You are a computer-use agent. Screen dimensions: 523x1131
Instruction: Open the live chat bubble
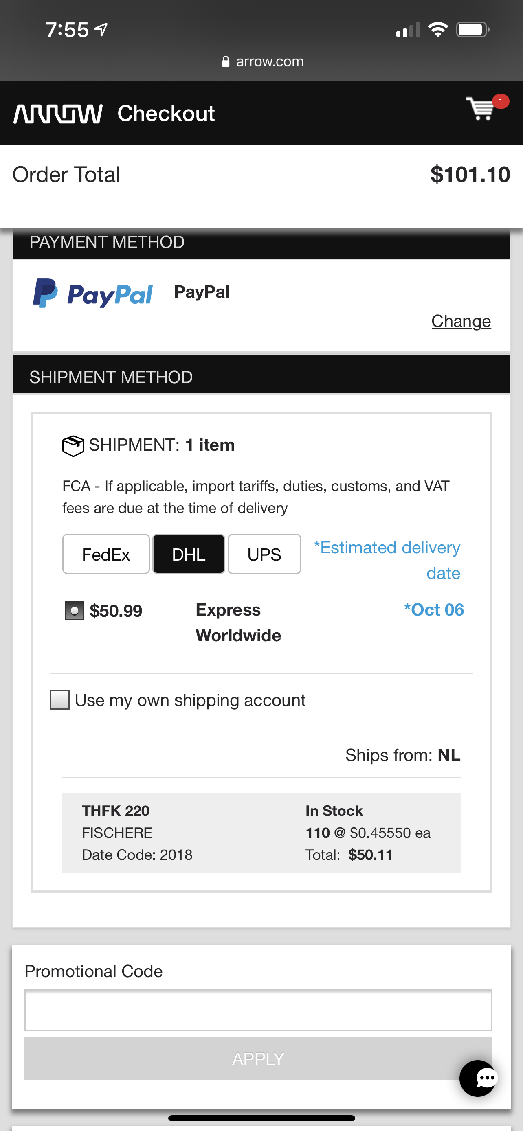coord(479,1078)
